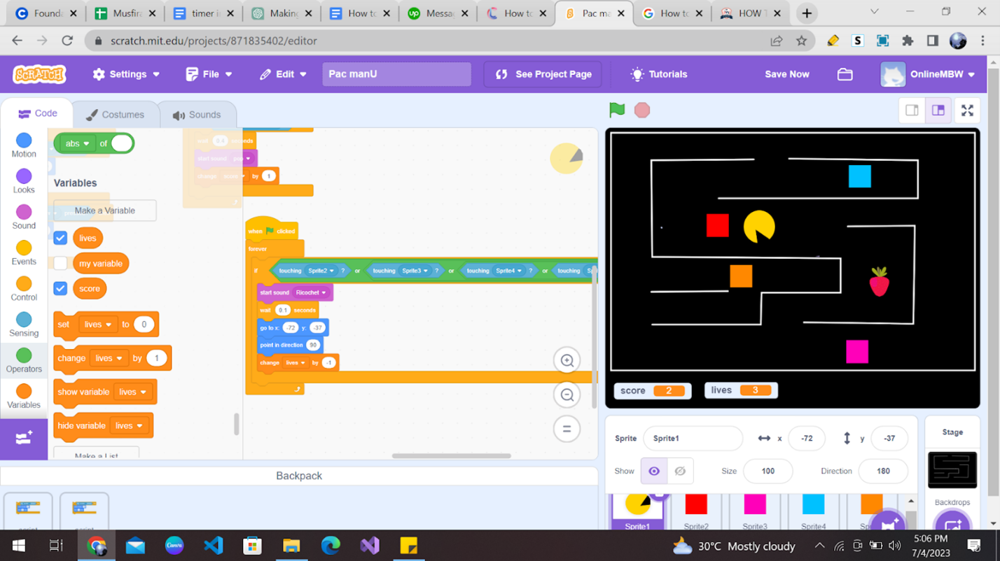Select Sprite2 red square thumbnail

coord(696,511)
